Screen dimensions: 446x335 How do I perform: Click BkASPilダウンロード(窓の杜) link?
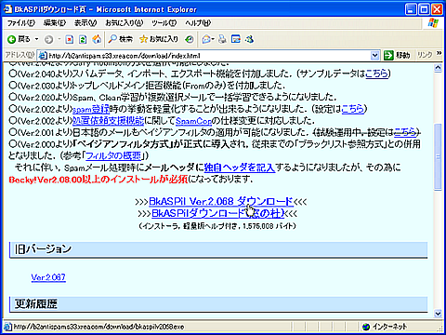click(217, 213)
